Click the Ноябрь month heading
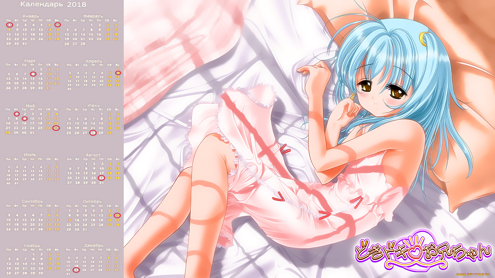The image size is (495, 278). [32, 246]
